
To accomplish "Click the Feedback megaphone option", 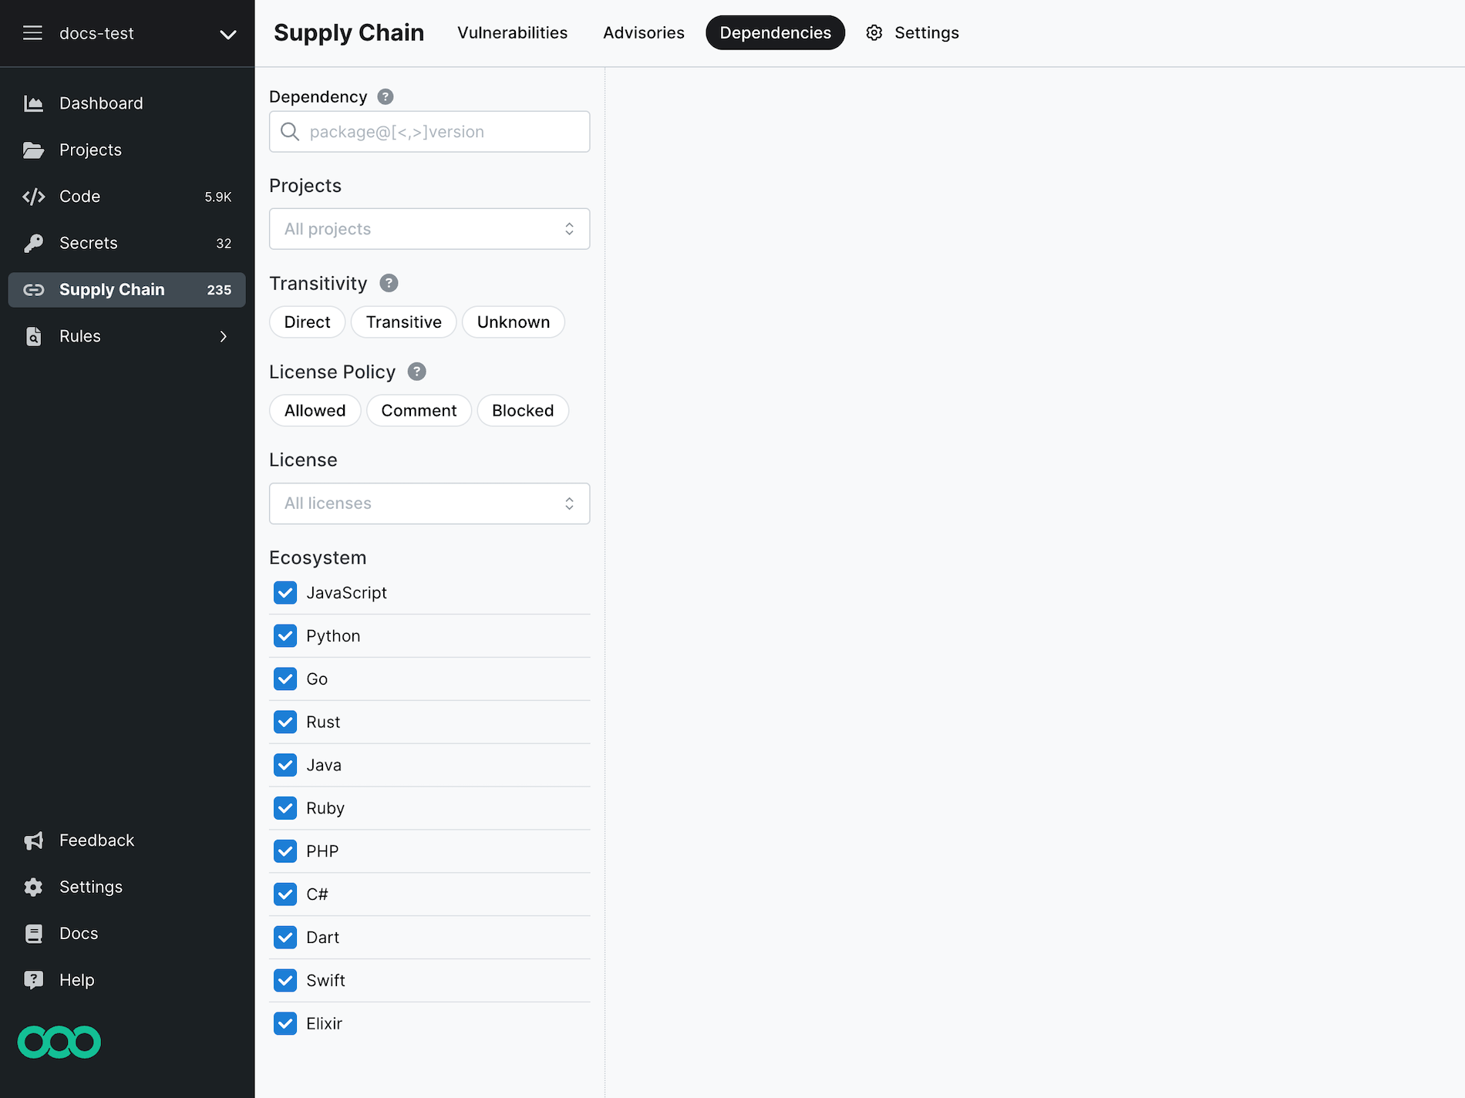I will point(96,840).
